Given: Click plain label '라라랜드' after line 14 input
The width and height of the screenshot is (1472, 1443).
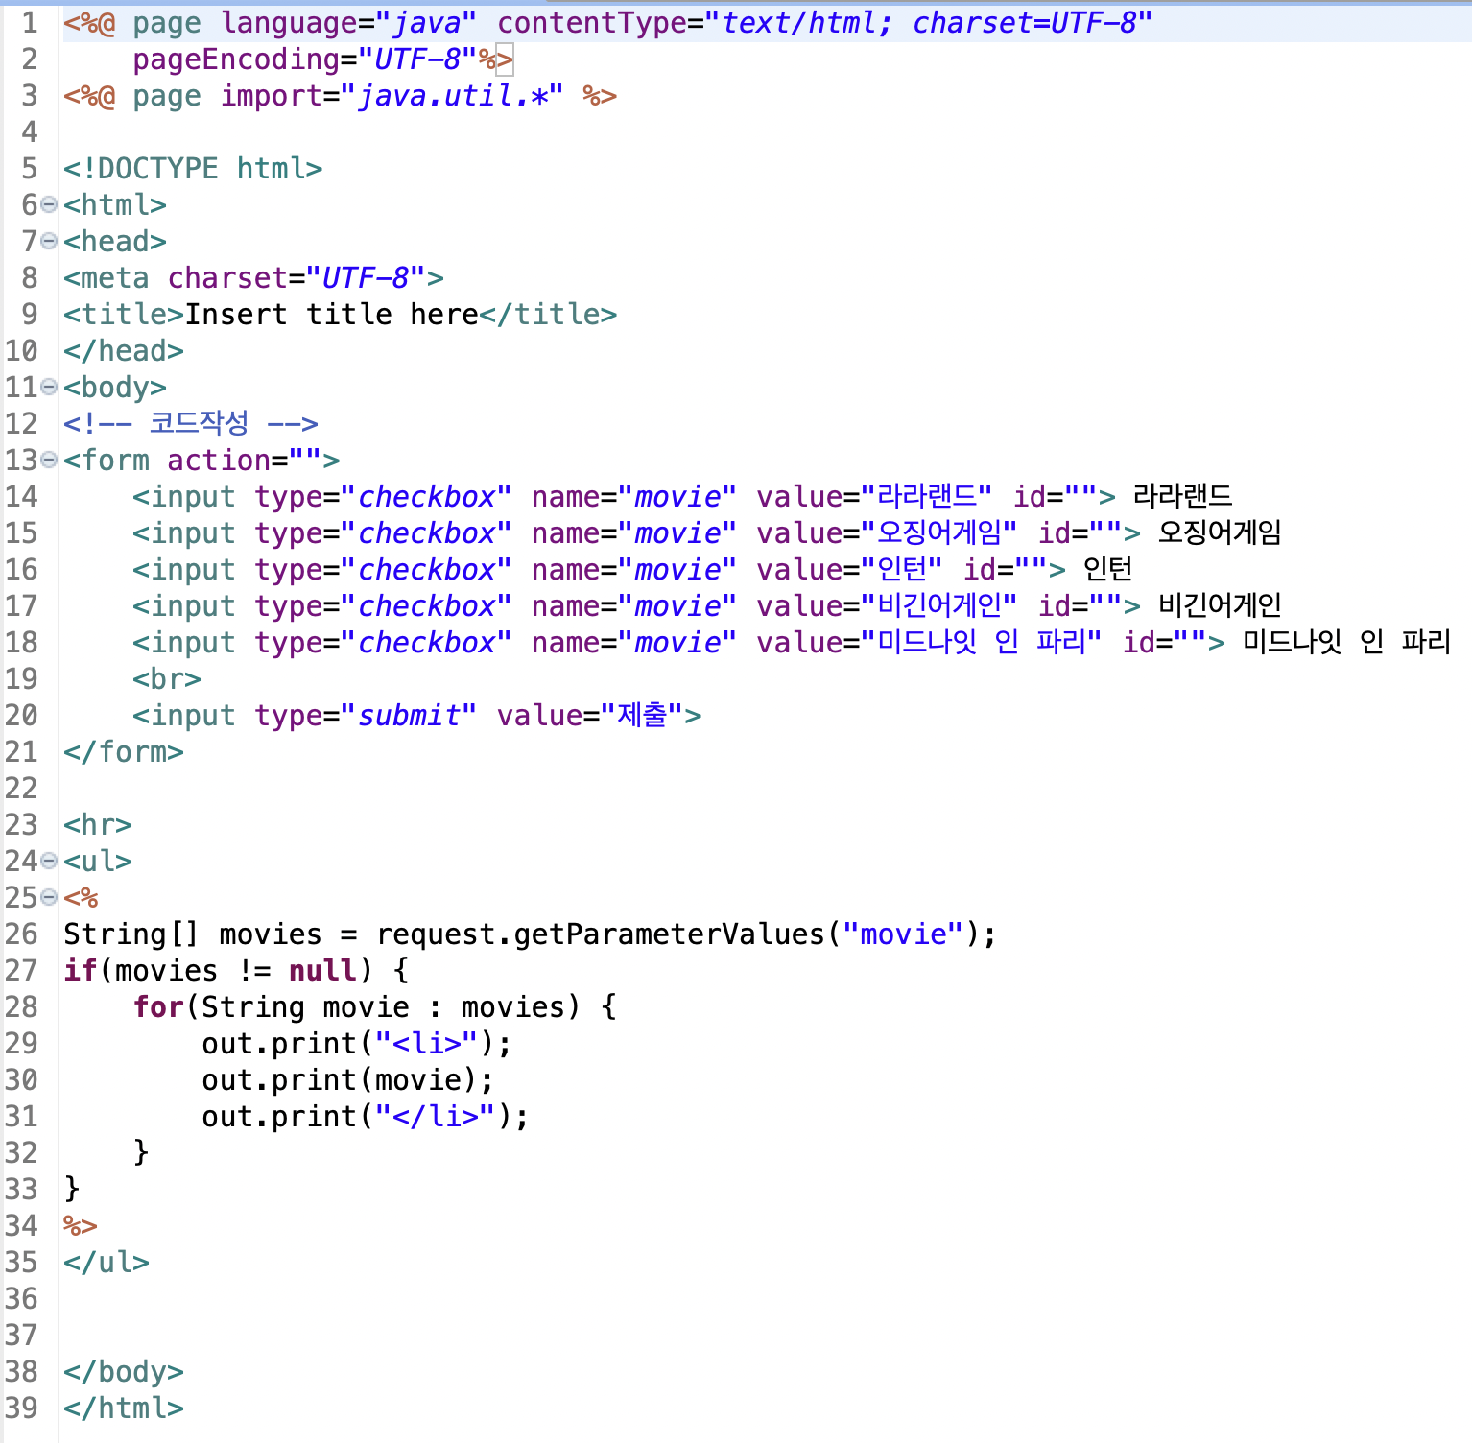Looking at the screenshot, I should (x=1182, y=496).
